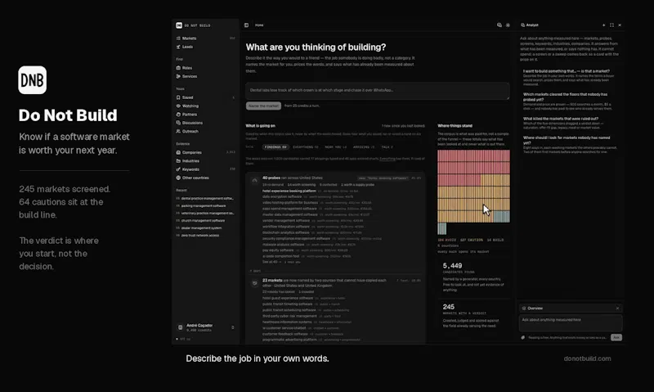Click the Outreach person icon
The height and width of the screenshot is (392, 654).
(x=178, y=131)
